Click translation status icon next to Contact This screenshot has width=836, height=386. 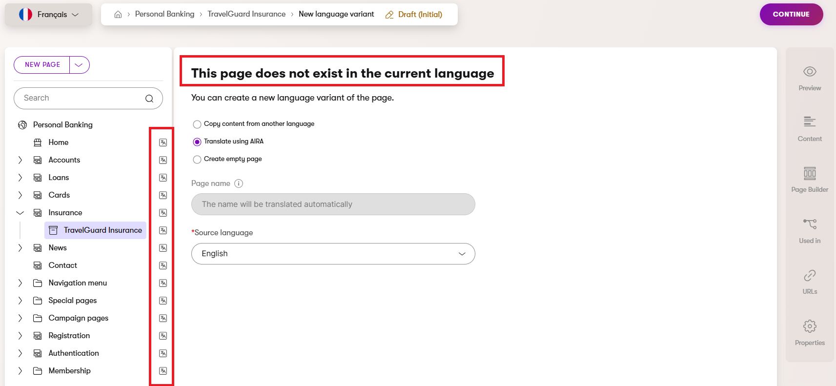pyautogui.click(x=163, y=265)
